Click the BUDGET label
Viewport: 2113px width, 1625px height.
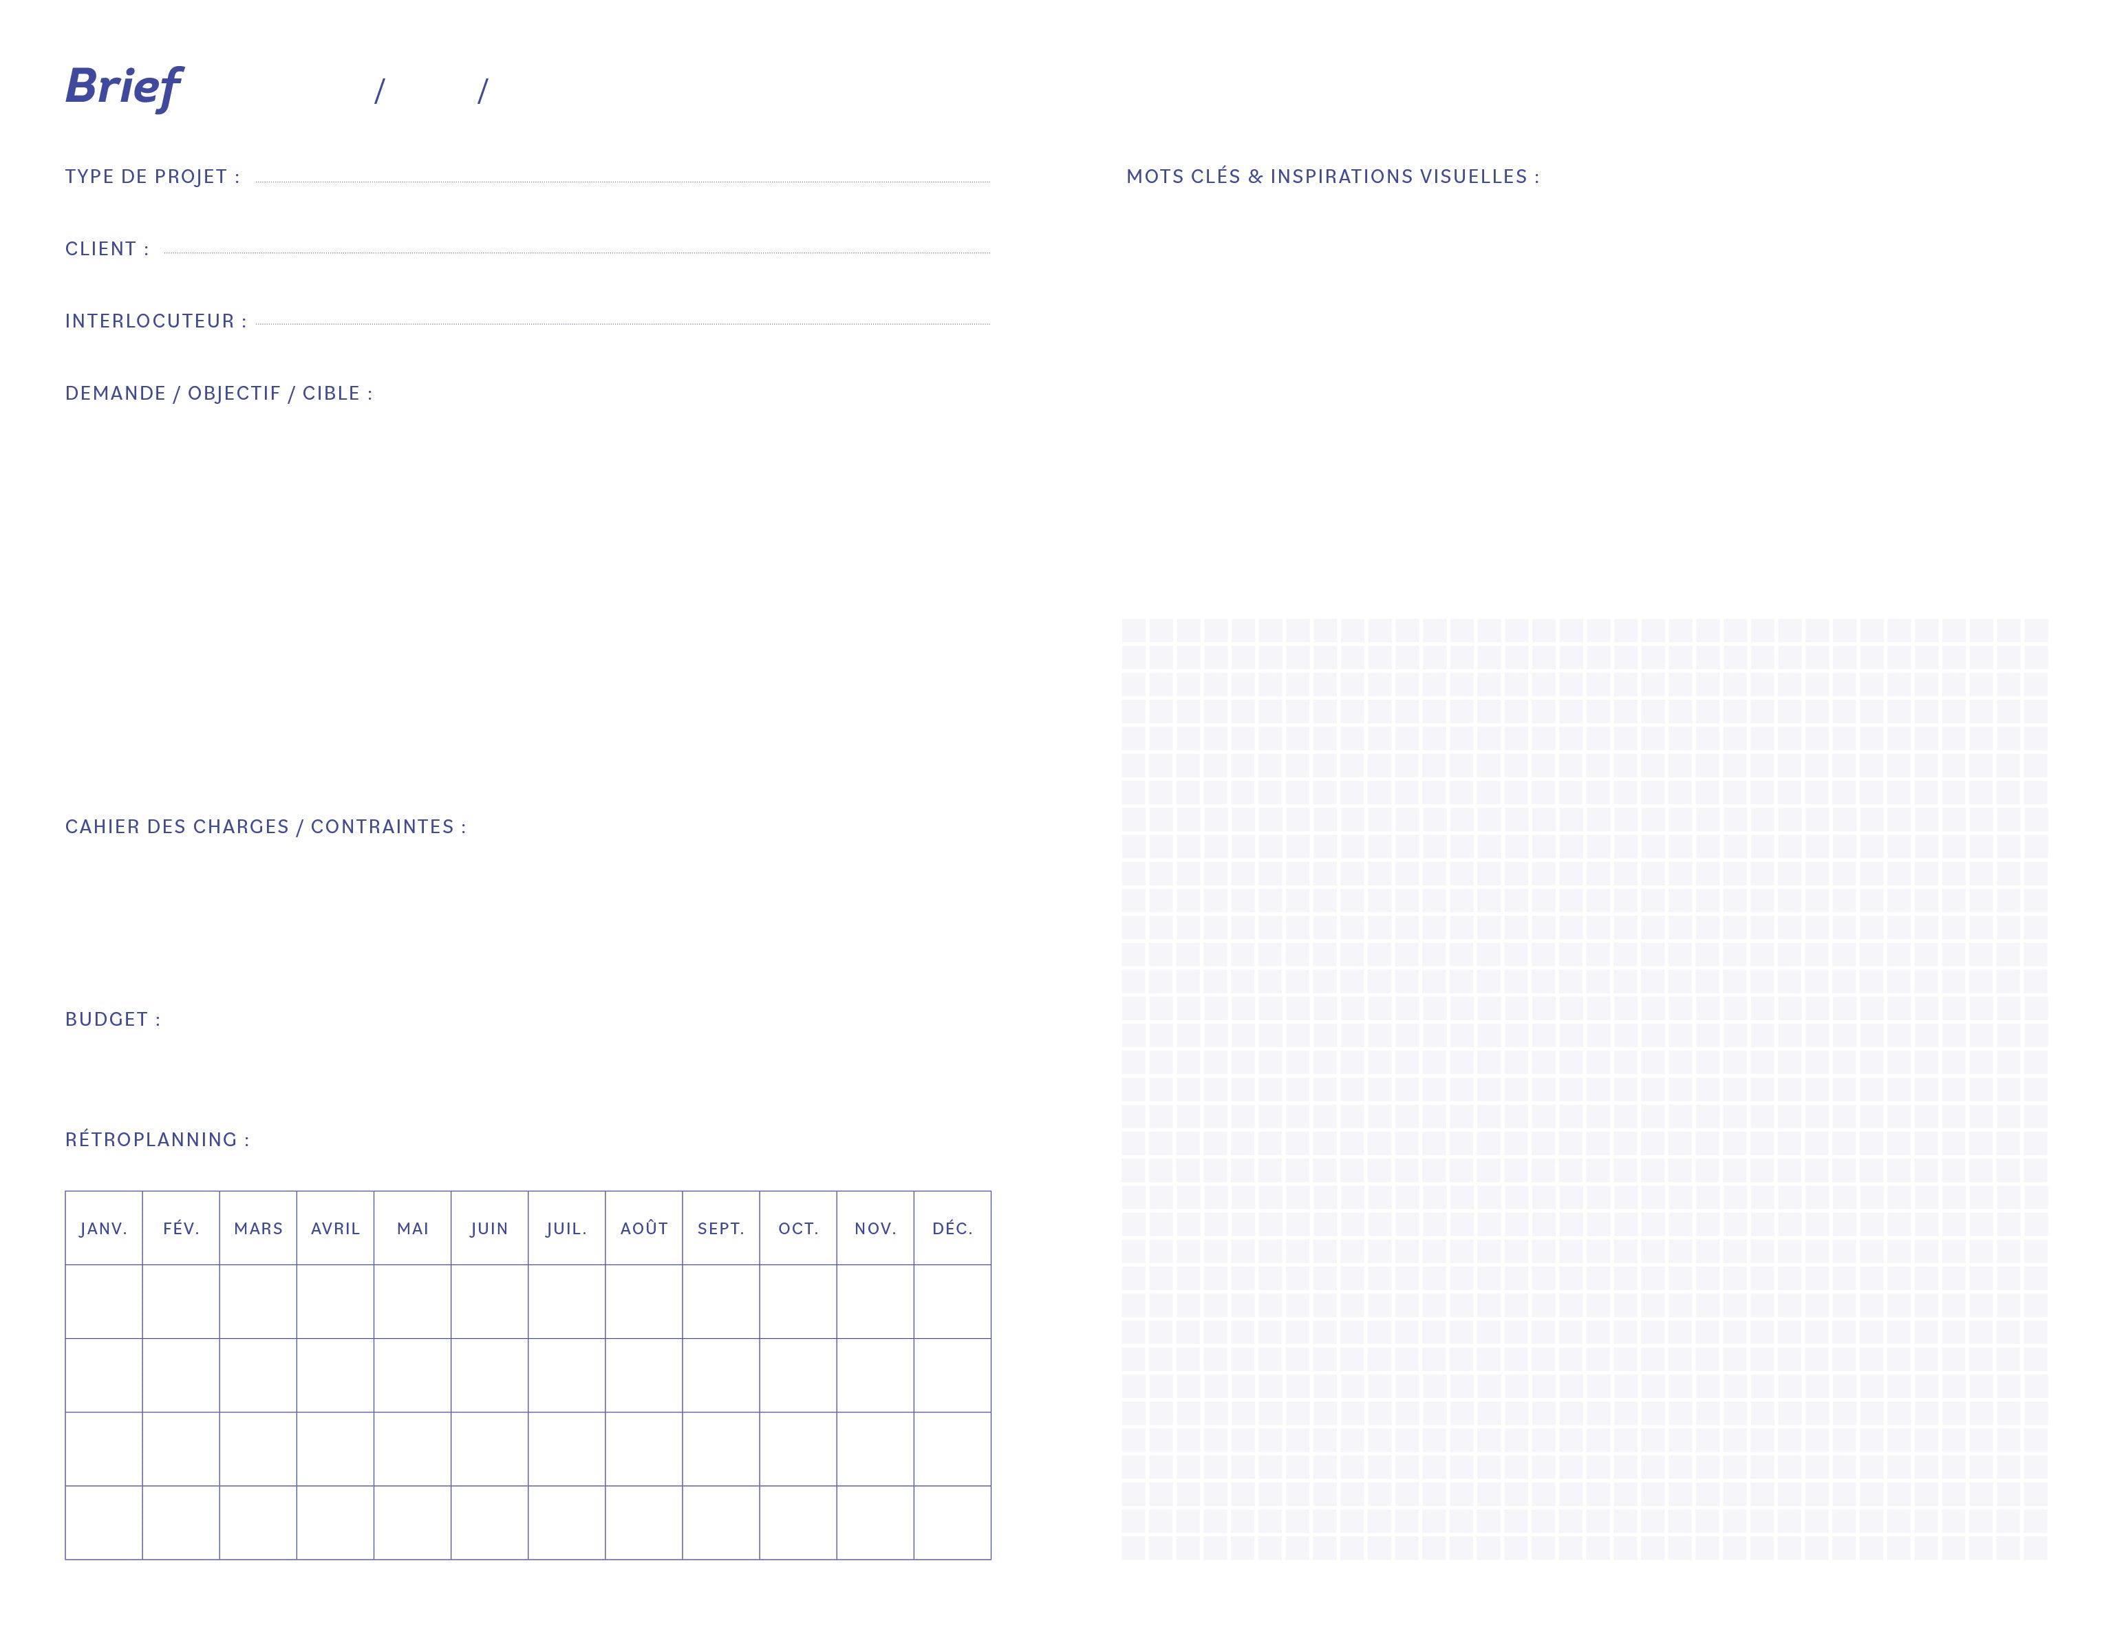(112, 1020)
